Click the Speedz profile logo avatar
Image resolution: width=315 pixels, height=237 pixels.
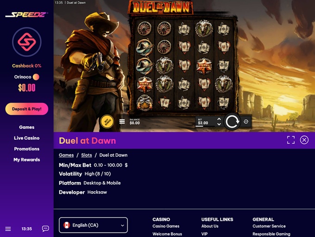click(x=27, y=42)
